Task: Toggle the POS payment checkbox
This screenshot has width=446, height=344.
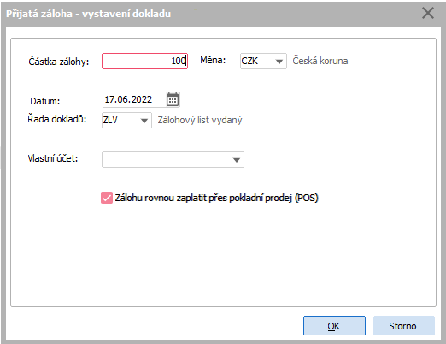Action: [107, 198]
